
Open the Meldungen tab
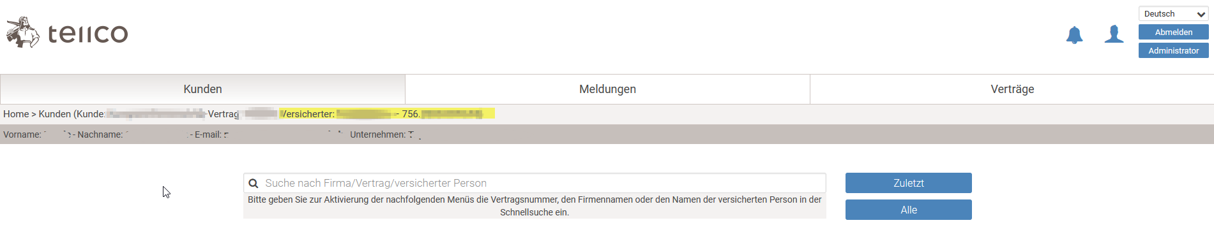click(607, 89)
